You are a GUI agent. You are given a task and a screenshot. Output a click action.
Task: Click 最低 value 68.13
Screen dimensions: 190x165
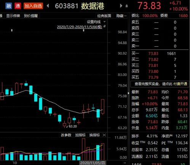tap(183, 110)
